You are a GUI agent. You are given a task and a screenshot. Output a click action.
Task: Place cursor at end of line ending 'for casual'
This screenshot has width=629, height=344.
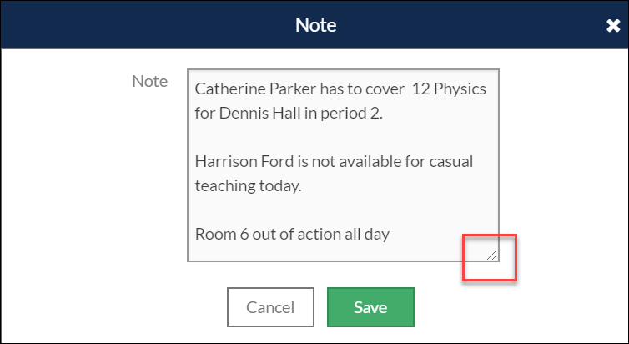pyautogui.click(x=474, y=161)
